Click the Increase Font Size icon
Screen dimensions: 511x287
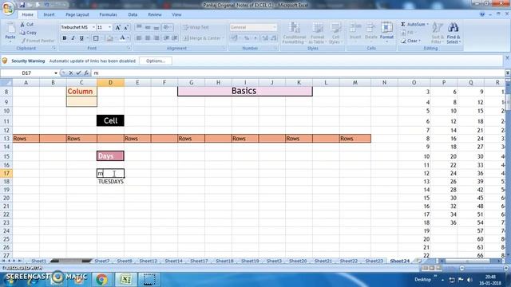click(117, 28)
